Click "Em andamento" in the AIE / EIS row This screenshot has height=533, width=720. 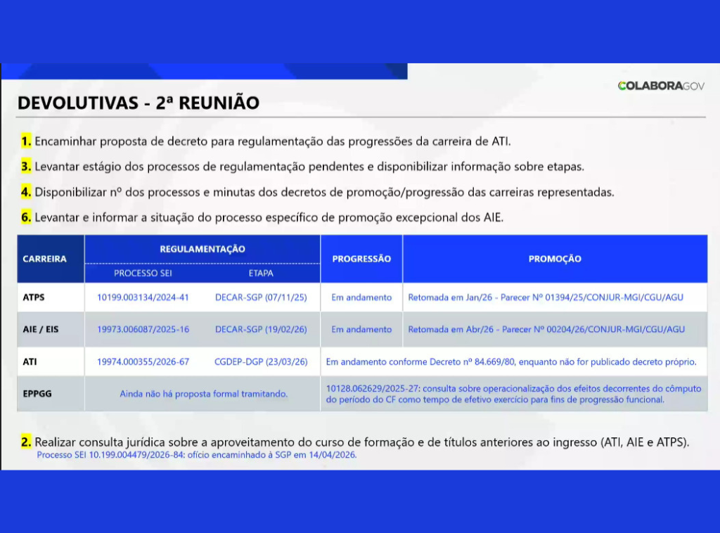[361, 329]
